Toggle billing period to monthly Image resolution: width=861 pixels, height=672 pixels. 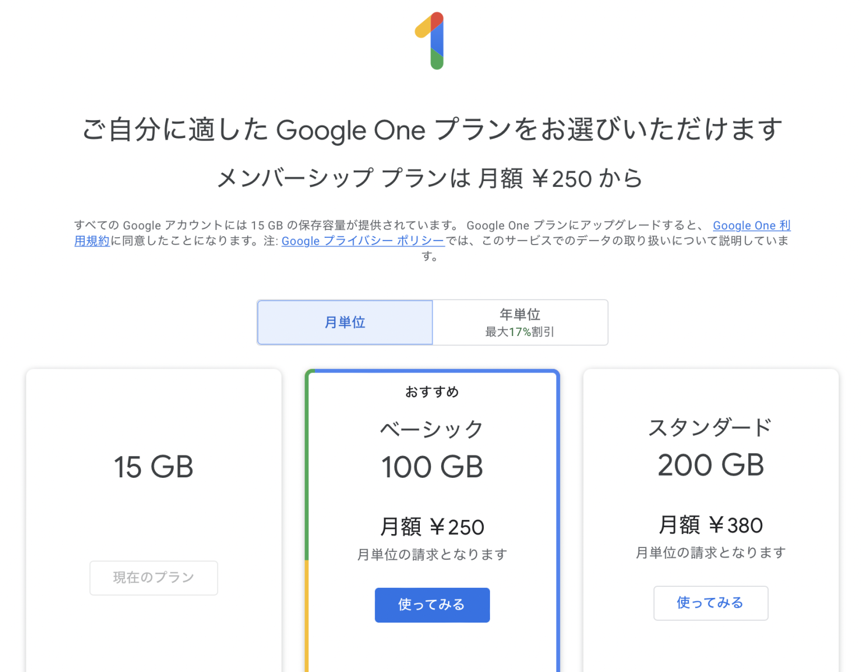coord(345,323)
